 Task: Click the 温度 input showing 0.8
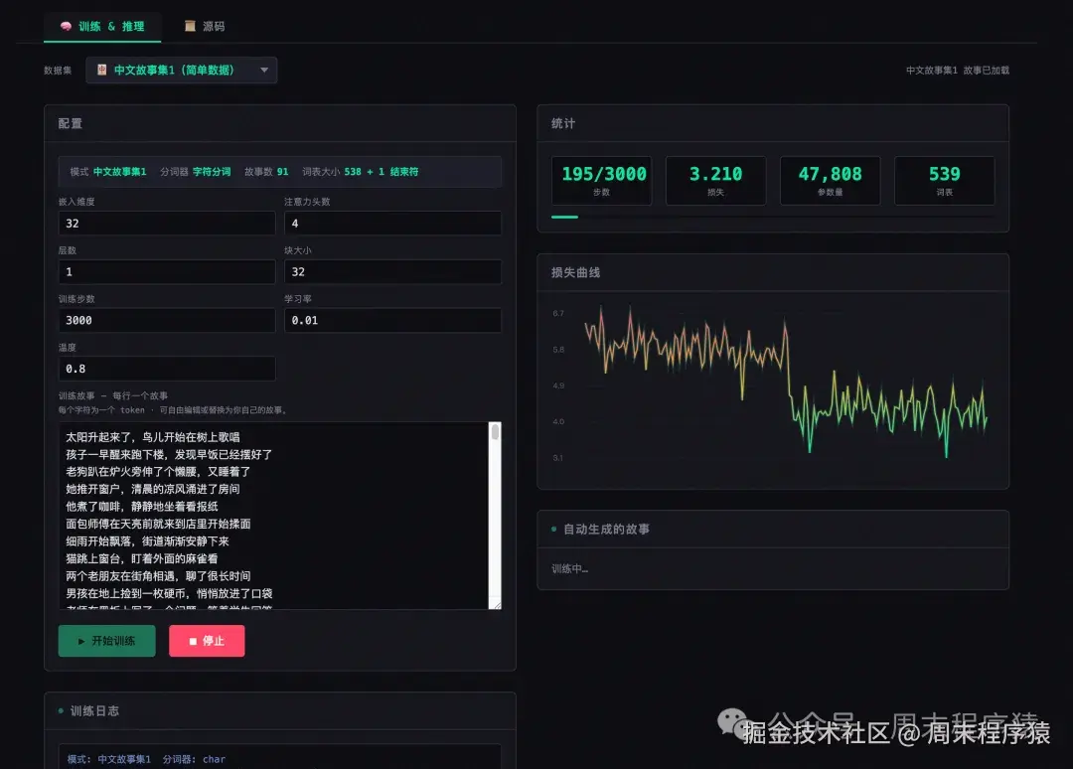click(166, 369)
